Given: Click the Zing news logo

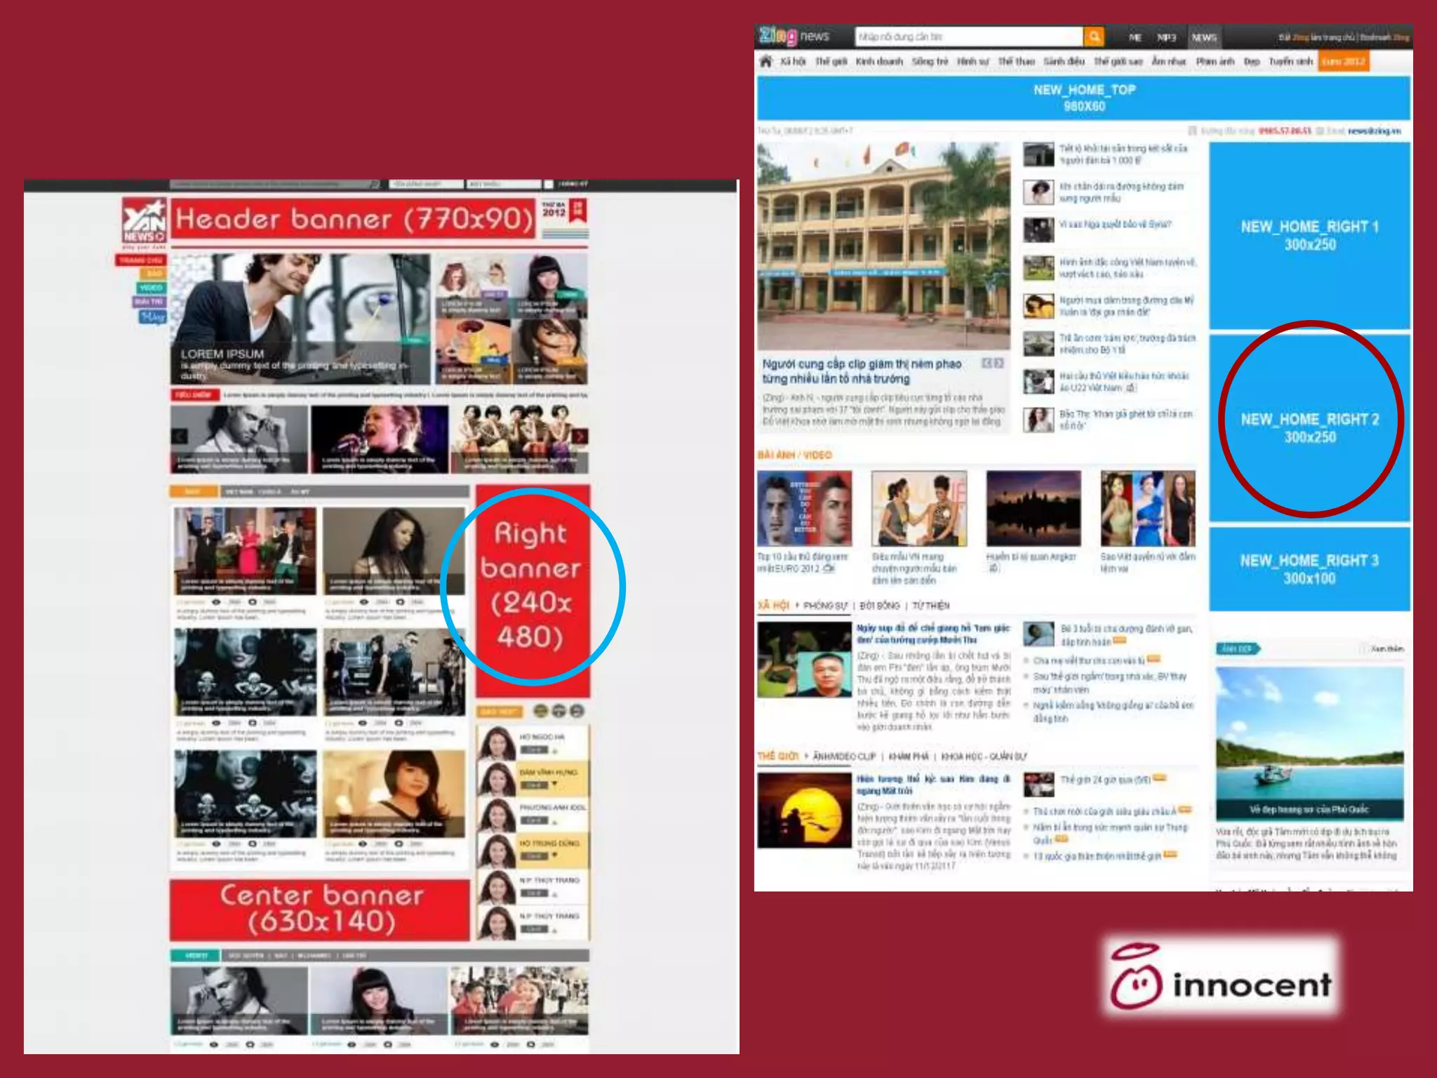Looking at the screenshot, I should 793,36.
